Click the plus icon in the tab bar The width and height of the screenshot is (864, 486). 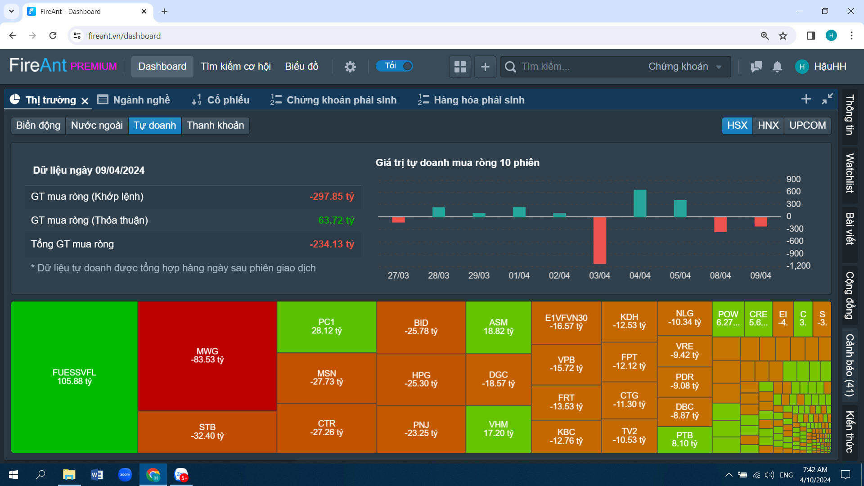click(806, 99)
